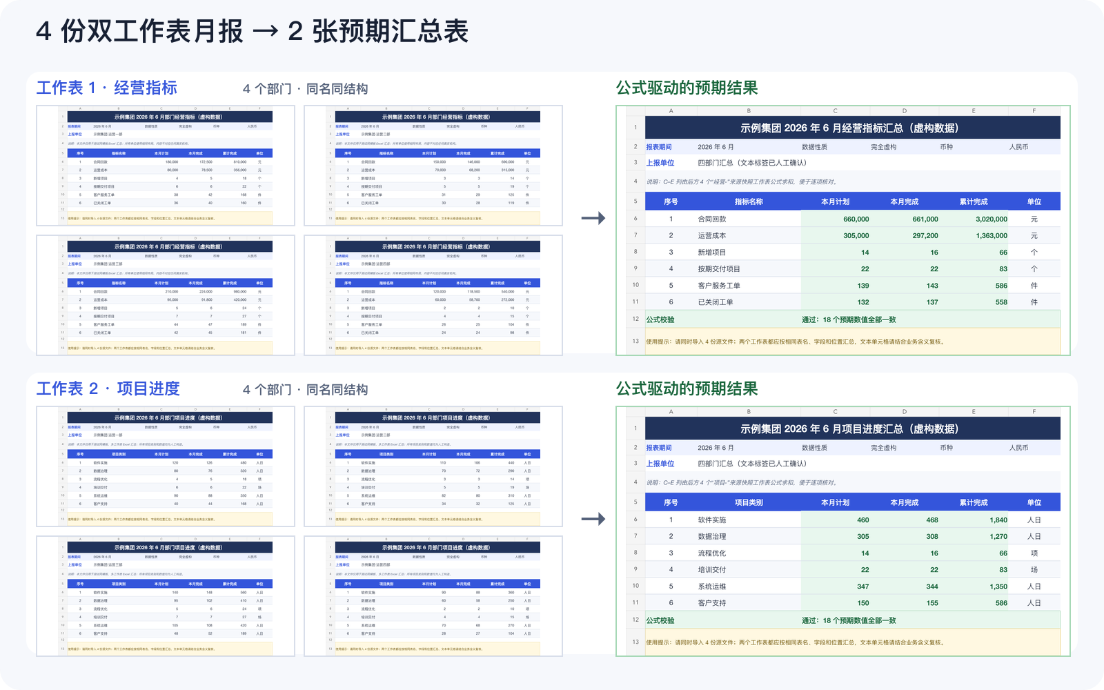
Task: Click the heading '工作表 2 · 项目进度'
Action: pos(108,388)
